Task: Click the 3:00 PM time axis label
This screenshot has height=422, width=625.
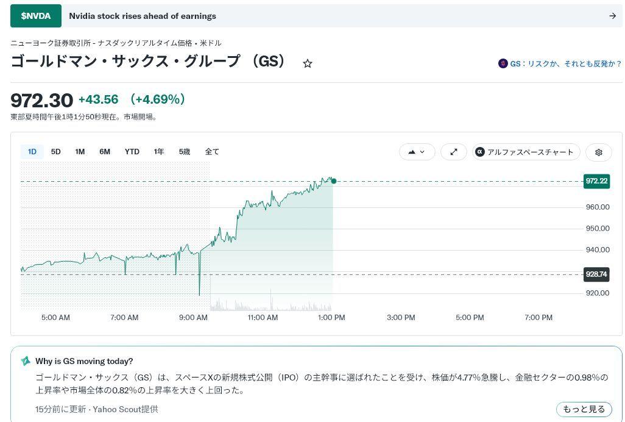Action: (x=401, y=318)
